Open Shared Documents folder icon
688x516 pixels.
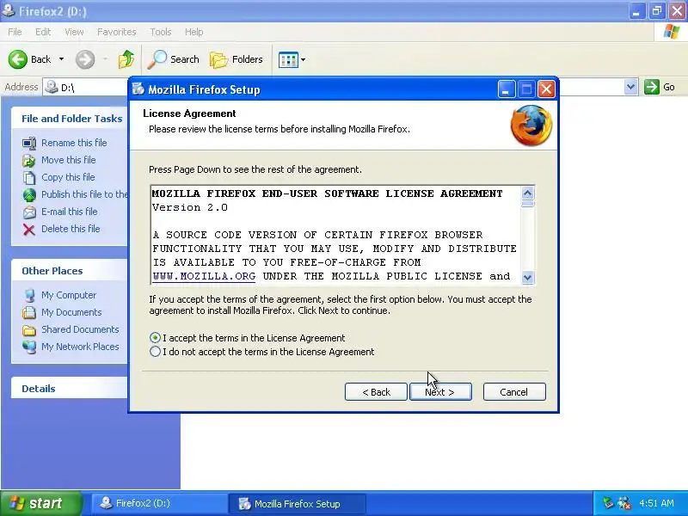click(x=29, y=329)
